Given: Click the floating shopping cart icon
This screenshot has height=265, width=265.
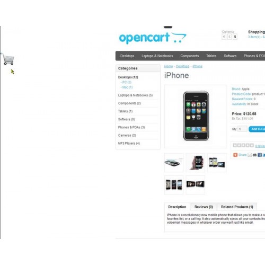Looking at the screenshot, I should tap(8, 59).
